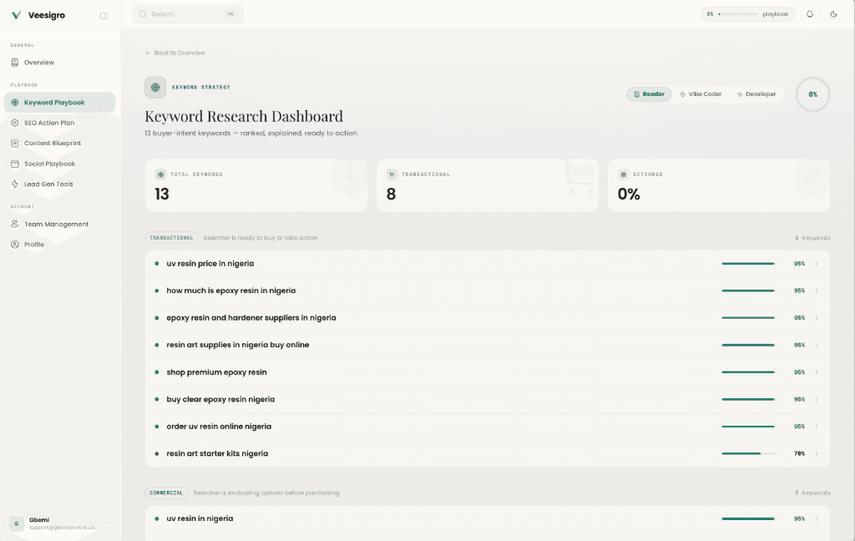
Task: Toggle dark mode moon icon
Action: pyautogui.click(x=833, y=14)
